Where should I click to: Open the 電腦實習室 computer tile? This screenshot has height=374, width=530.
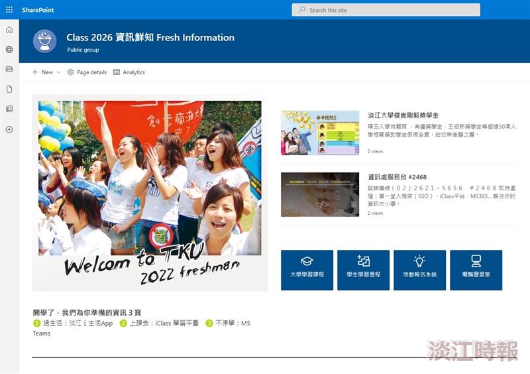[x=476, y=270]
